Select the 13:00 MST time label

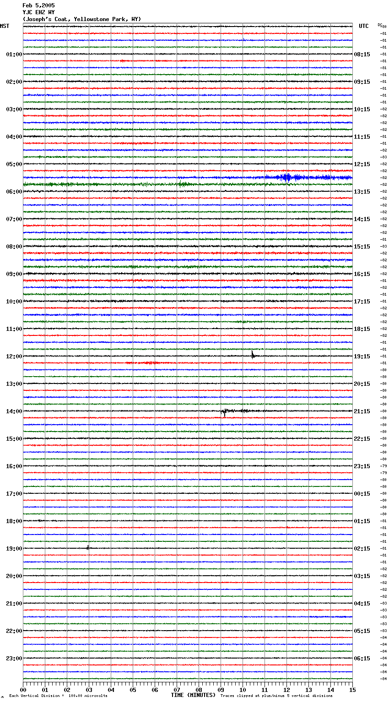pyautogui.click(x=14, y=384)
